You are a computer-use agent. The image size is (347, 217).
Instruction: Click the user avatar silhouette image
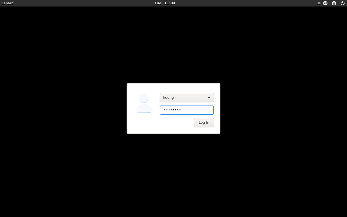[x=144, y=103]
